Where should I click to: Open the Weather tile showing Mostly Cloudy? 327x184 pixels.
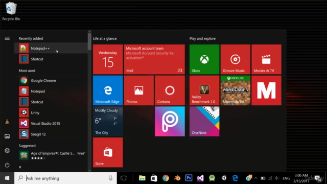point(108,122)
